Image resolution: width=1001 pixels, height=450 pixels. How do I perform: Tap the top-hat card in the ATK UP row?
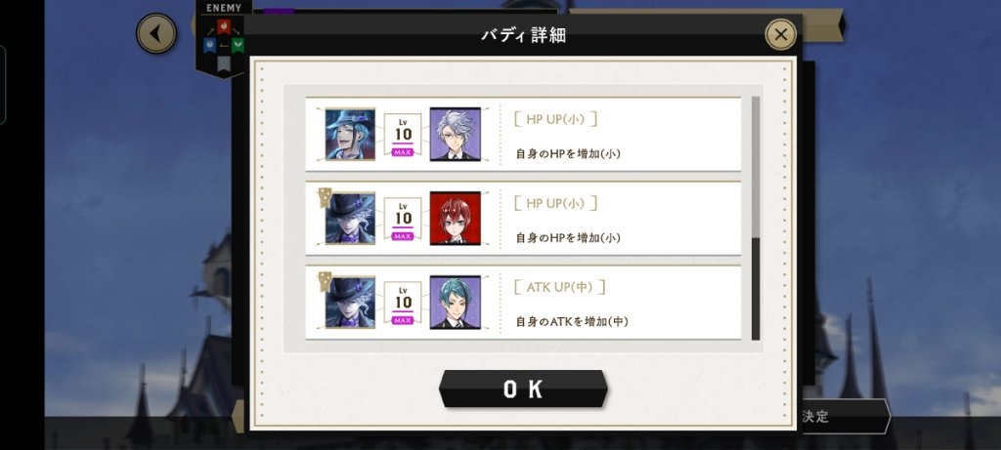coord(350,303)
